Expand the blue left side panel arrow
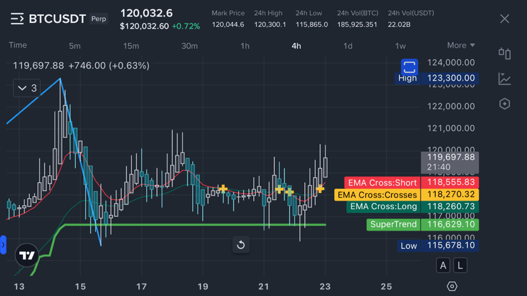This screenshot has height=296, width=527. [x=3, y=245]
